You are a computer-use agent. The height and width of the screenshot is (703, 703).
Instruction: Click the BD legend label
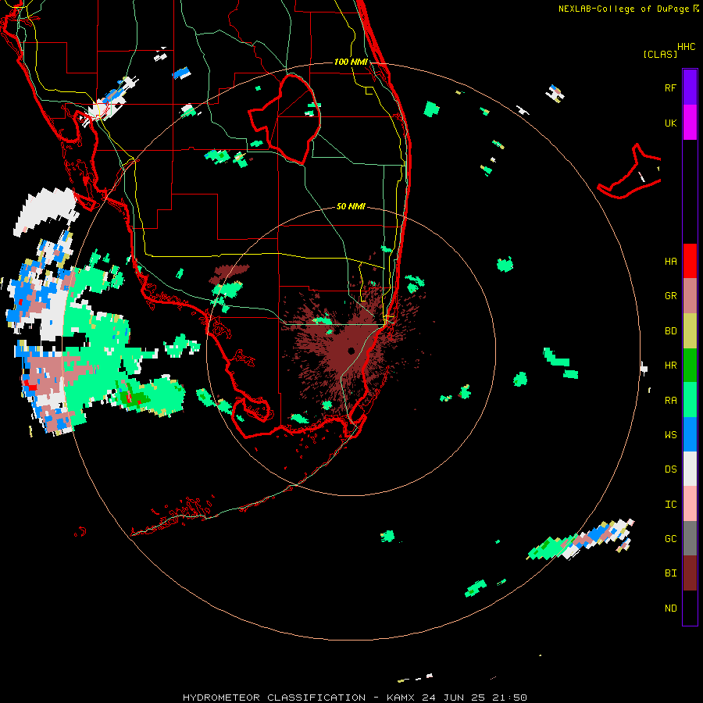point(670,331)
